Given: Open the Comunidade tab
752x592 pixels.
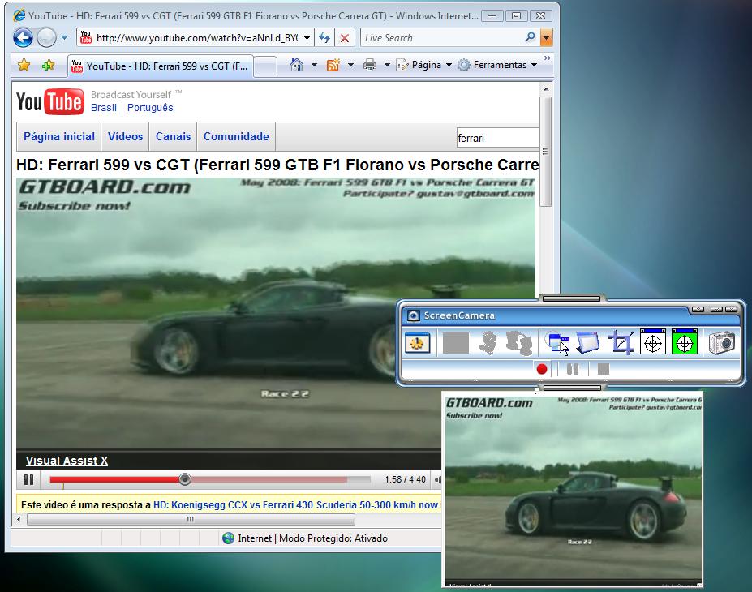Looking at the screenshot, I should [236, 136].
